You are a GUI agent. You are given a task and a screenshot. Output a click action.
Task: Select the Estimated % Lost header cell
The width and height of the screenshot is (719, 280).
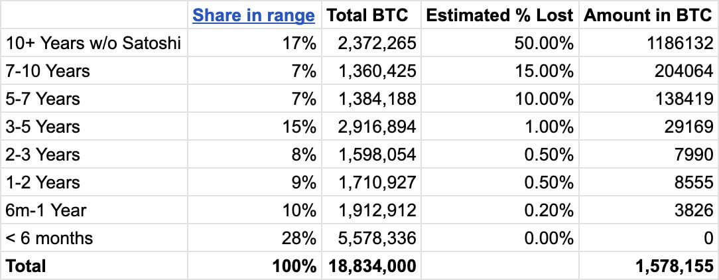coord(499,15)
